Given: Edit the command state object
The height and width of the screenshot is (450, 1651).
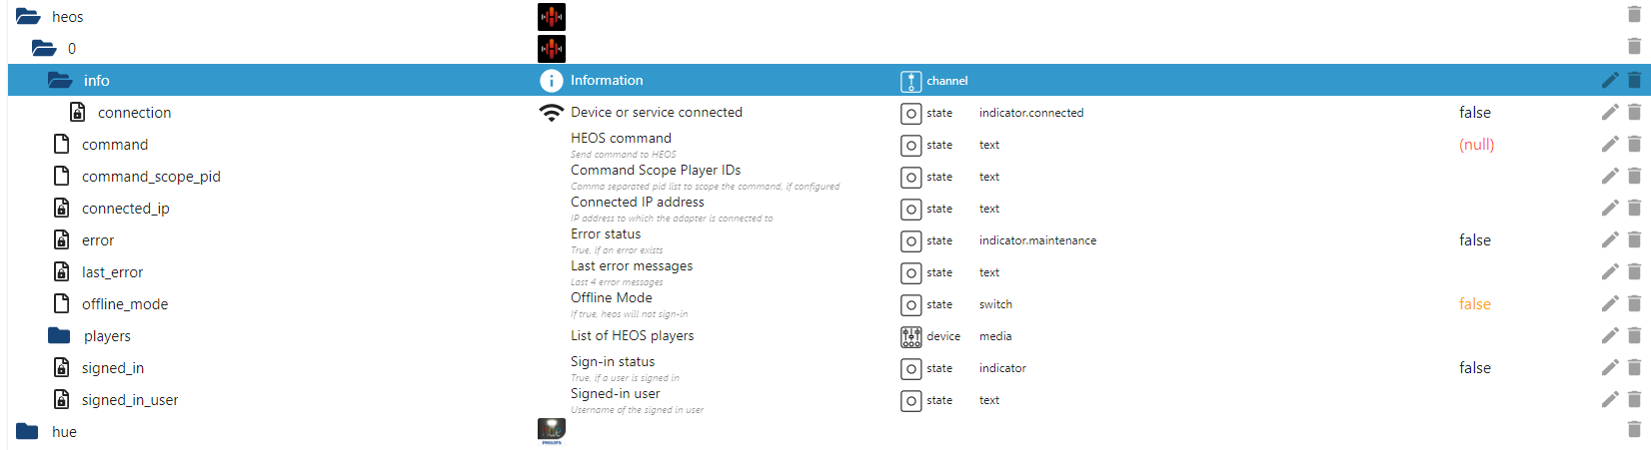Looking at the screenshot, I should pos(1609,144).
